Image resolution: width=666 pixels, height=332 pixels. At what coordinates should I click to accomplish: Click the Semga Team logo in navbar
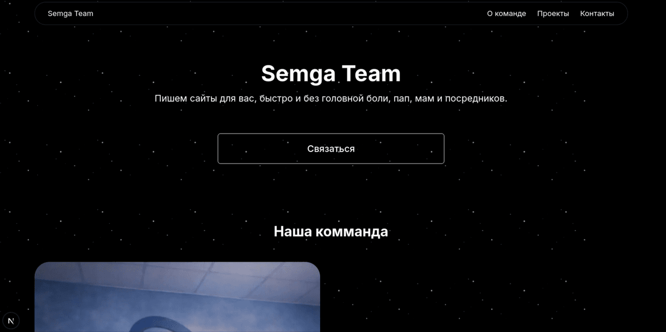[70, 13]
